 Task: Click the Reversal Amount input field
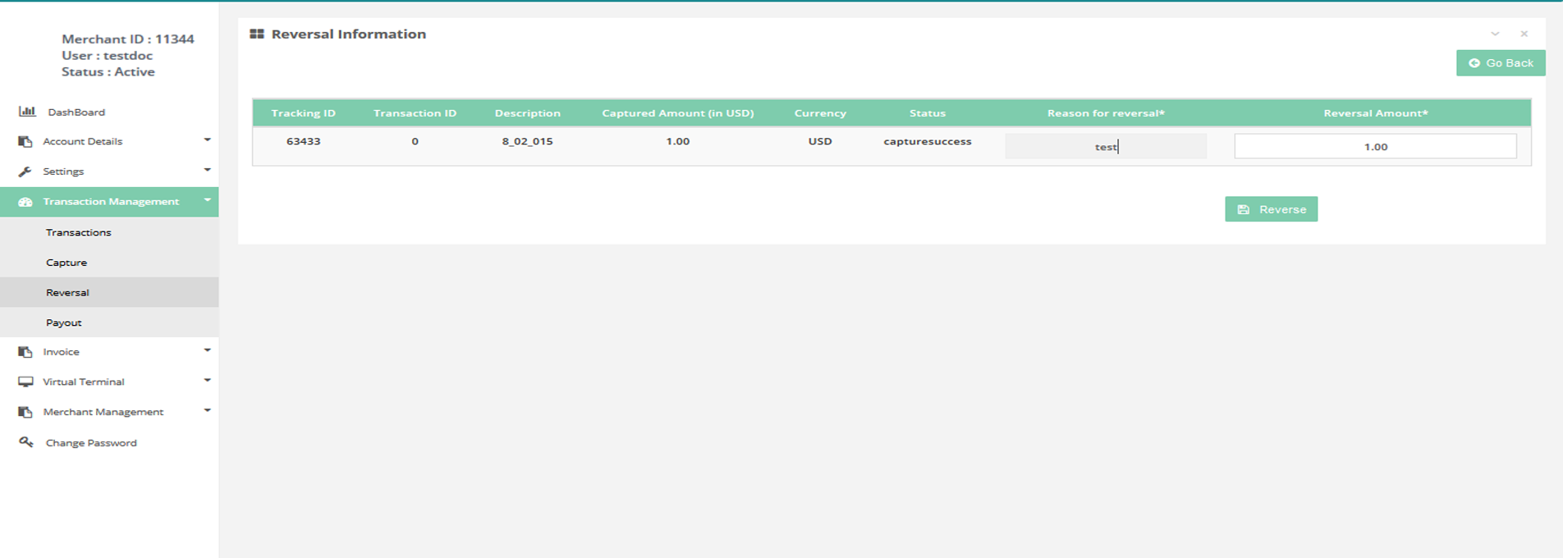click(x=1375, y=147)
